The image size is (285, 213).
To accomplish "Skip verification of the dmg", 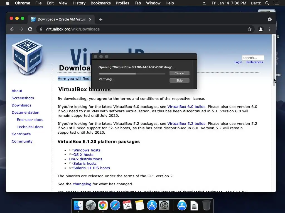I will pos(180,80).
